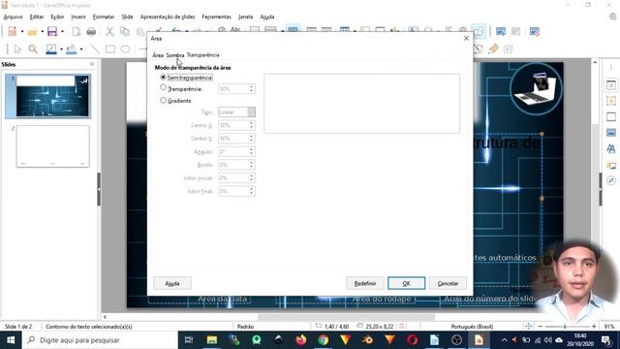Click the 'Valor inicial' percentage field
Viewport: 620px width, 349px height.
pyautogui.click(x=236, y=178)
